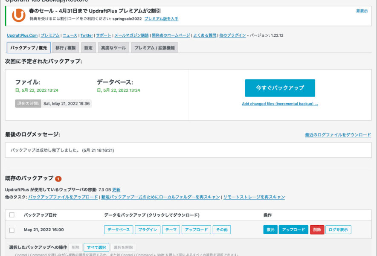Switch to the 移行 / 複製 tab
Viewport: 377px width, 256px height.
tap(65, 48)
